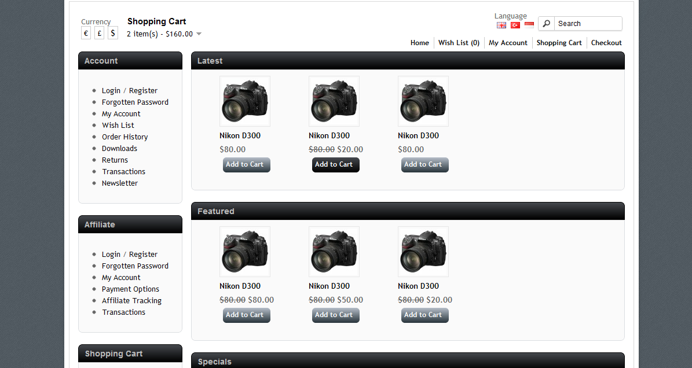This screenshot has width=692, height=368.
Task: Switch currency to US Dollar
Action: pyautogui.click(x=113, y=33)
